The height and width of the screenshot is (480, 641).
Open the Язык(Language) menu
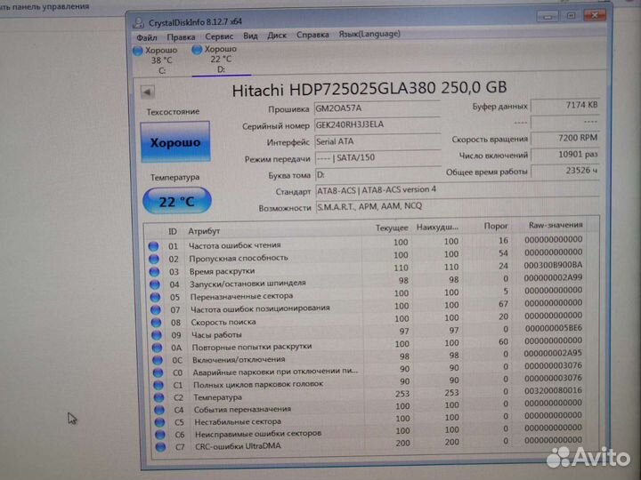[x=369, y=34]
